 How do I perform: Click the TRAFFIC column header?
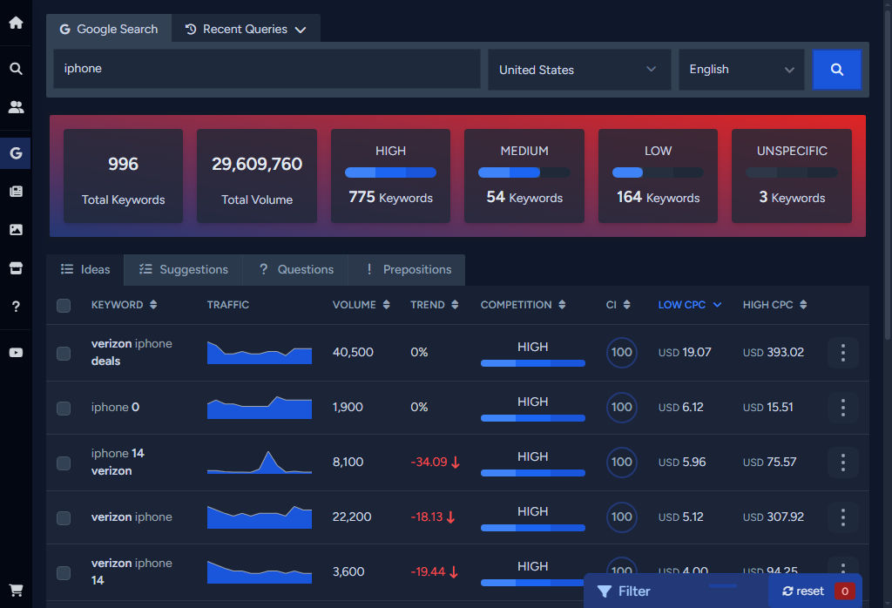228,305
